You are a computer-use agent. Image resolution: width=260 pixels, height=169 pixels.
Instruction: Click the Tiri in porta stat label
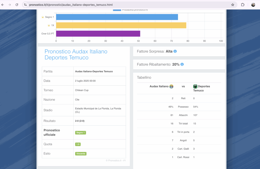183,132
